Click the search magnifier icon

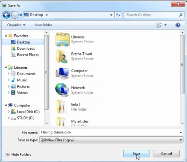pyautogui.click(x=181, y=15)
